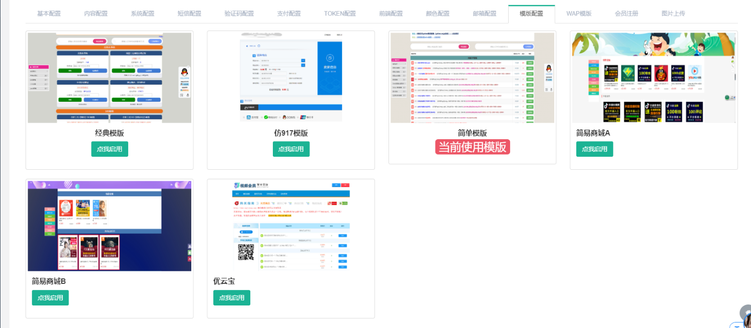Screen dimensions: 751x328
Task: Click the 仿917模版 preview thumbnail
Action: (291, 78)
